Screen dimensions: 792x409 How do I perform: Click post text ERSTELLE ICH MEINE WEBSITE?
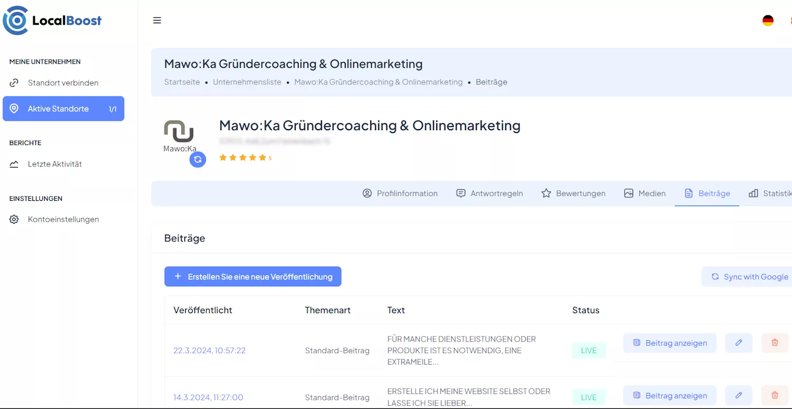[x=469, y=397]
